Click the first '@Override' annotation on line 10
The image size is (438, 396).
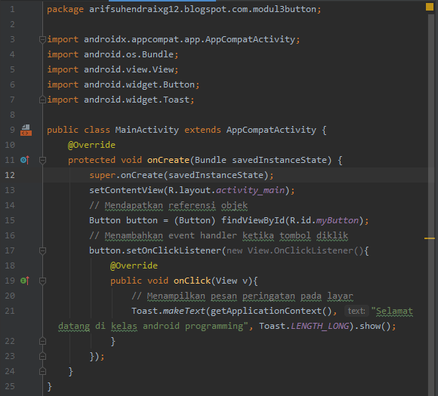tap(91, 145)
